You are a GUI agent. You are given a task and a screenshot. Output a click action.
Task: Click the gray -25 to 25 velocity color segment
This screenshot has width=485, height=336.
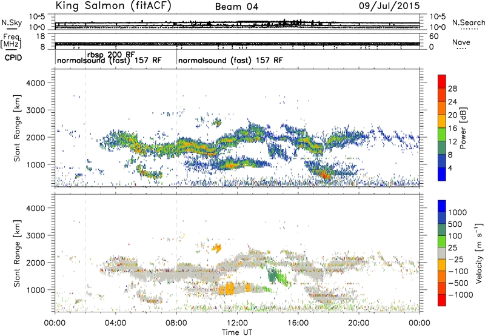pyautogui.click(x=442, y=253)
